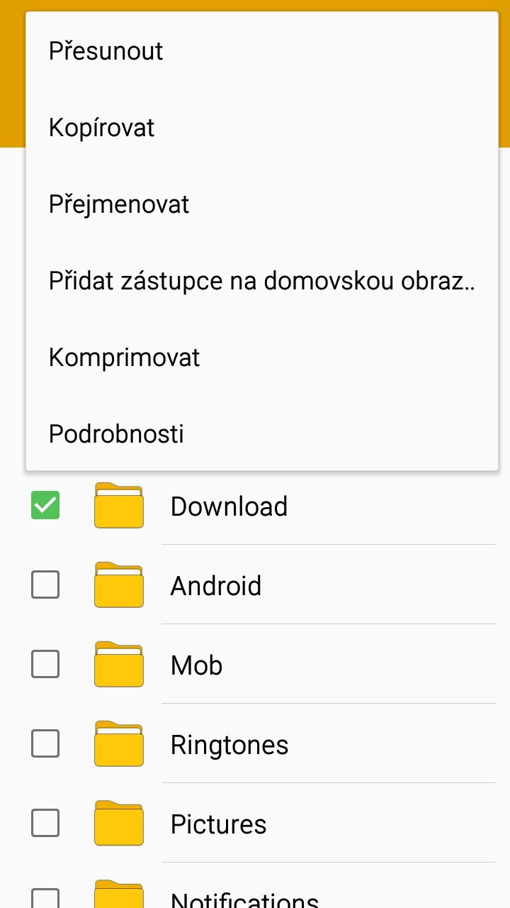Select Přidat zástupce na domovskou obrazovku

click(x=262, y=280)
